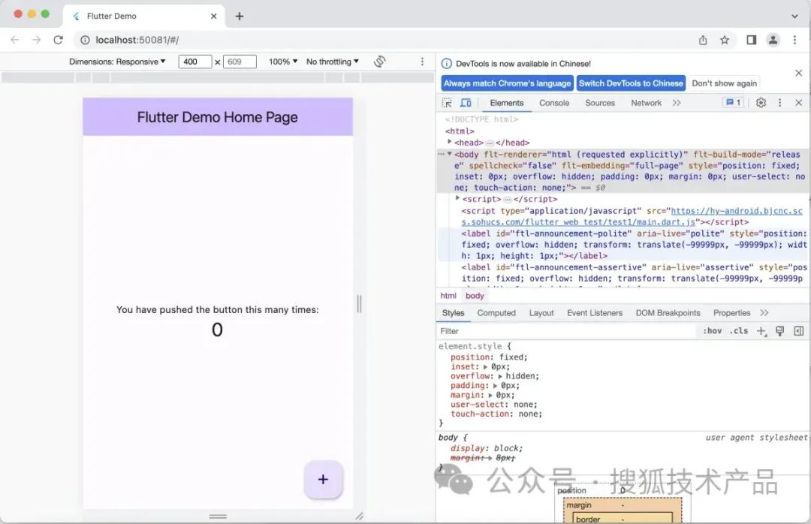The height and width of the screenshot is (524, 811).
Task: Select body in the breadcrumb
Action: 475,296
